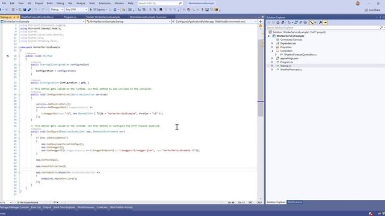Expand the Dependencies node

point(272,43)
